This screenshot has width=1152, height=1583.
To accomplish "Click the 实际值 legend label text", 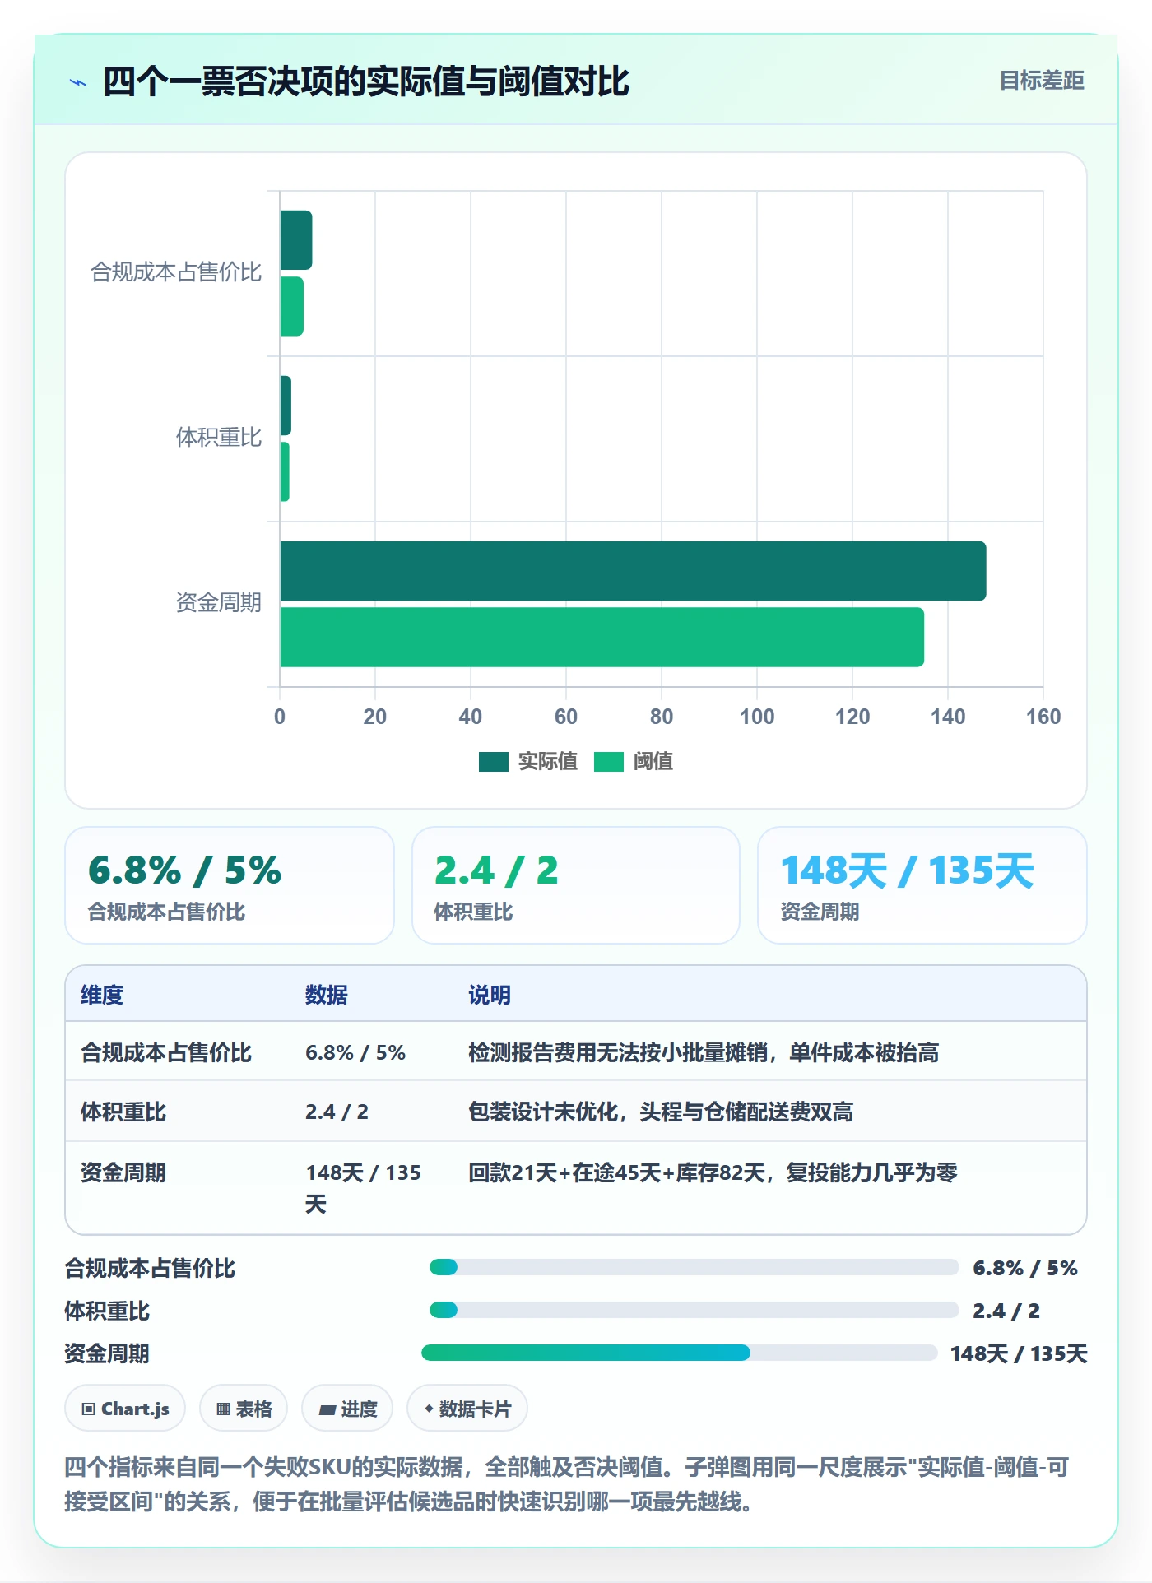I will (x=548, y=762).
